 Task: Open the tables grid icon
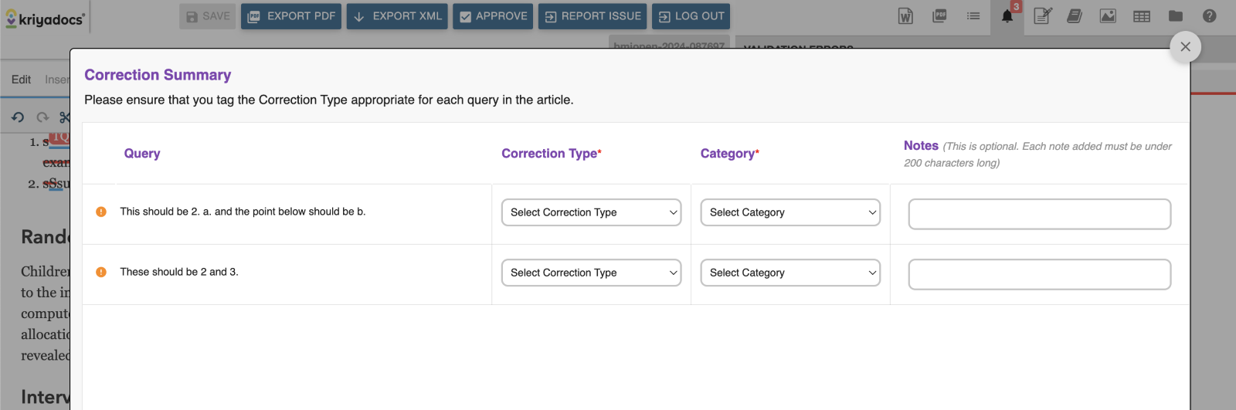click(1142, 16)
